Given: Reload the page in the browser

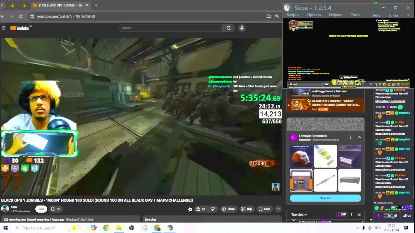Looking at the screenshot, I should click(x=21, y=16).
